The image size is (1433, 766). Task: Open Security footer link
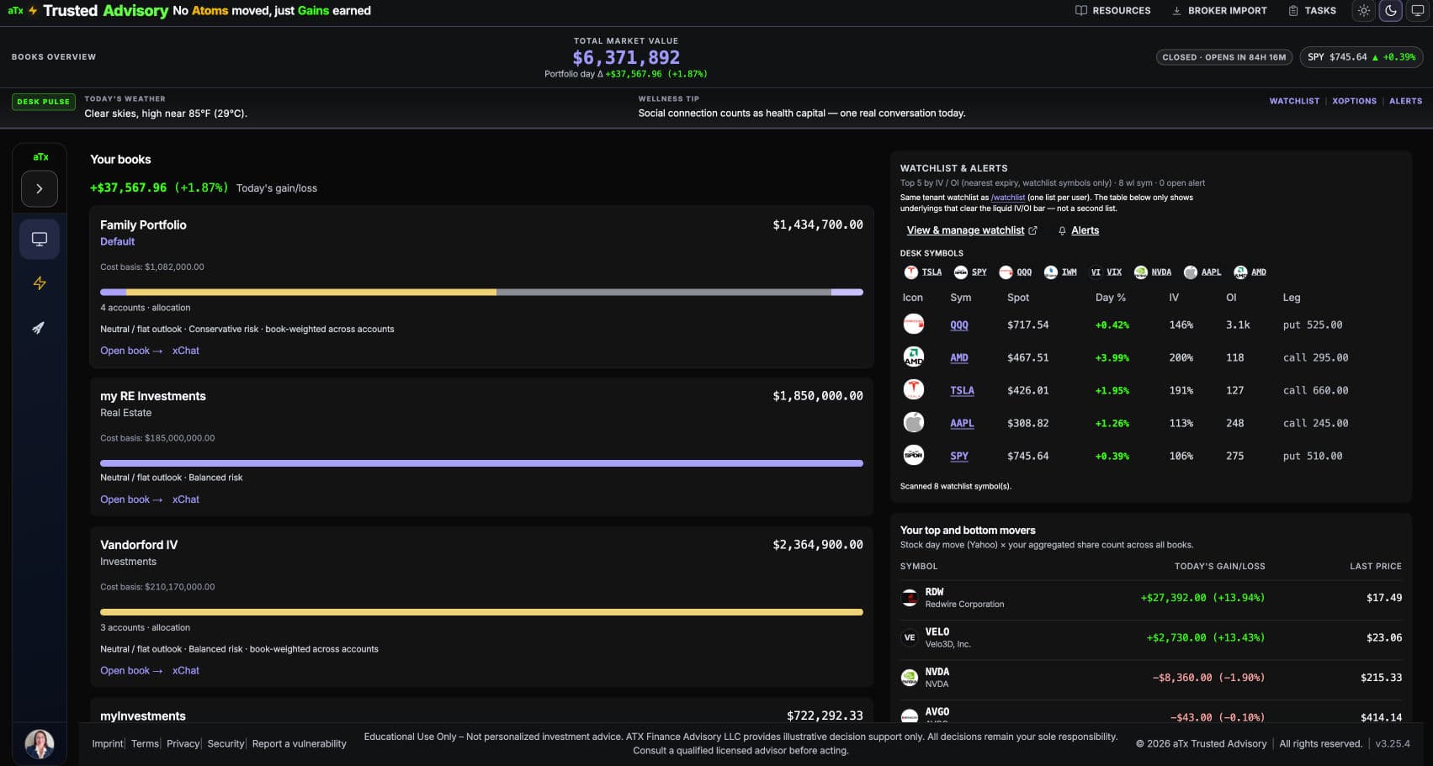226,744
